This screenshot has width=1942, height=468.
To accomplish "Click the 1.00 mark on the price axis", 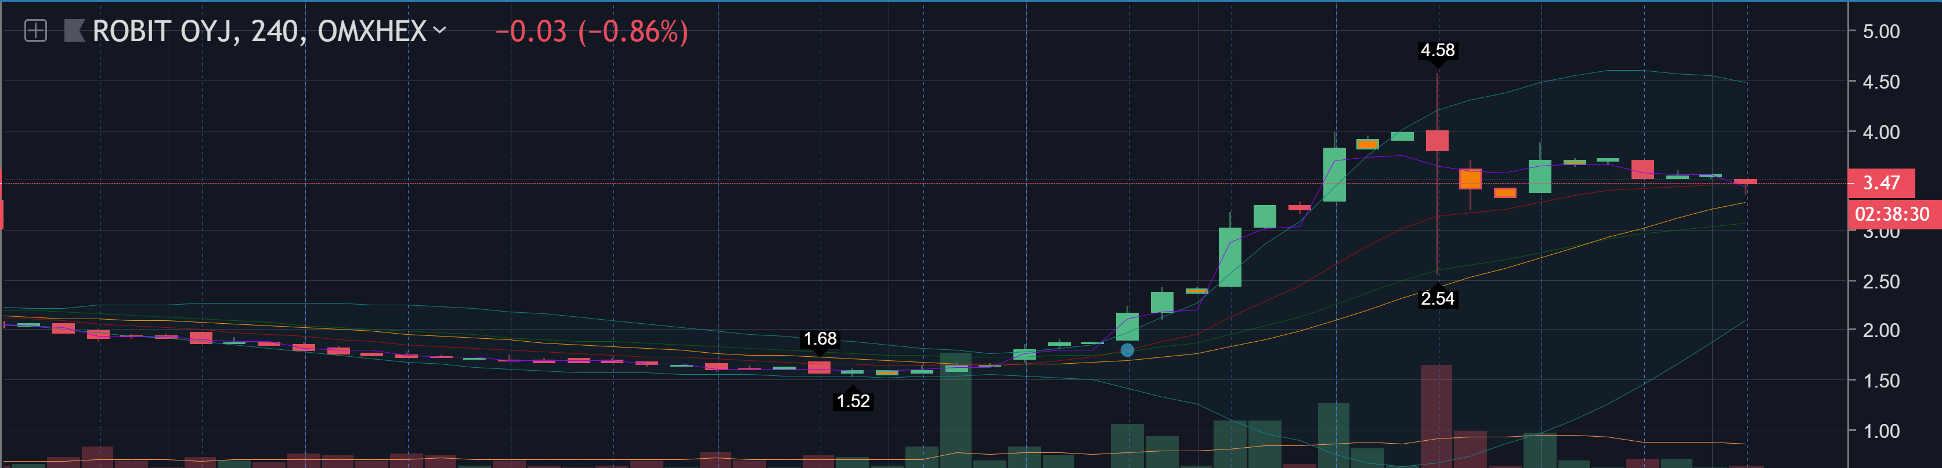I will [1880, 431].
